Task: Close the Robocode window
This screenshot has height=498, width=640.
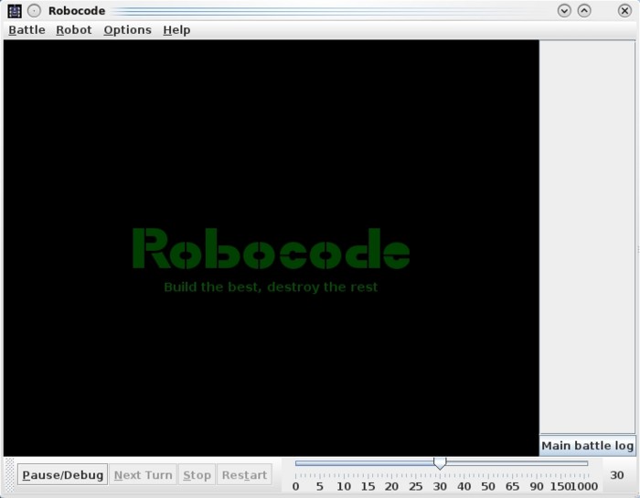Action: click(624, 11)
